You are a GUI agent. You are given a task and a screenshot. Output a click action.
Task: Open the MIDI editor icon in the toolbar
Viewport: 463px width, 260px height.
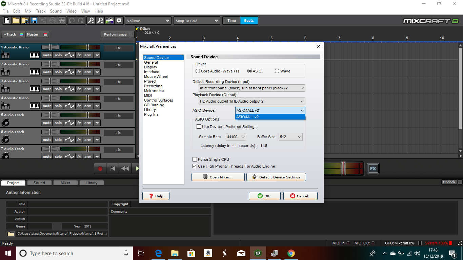(109, 21)
